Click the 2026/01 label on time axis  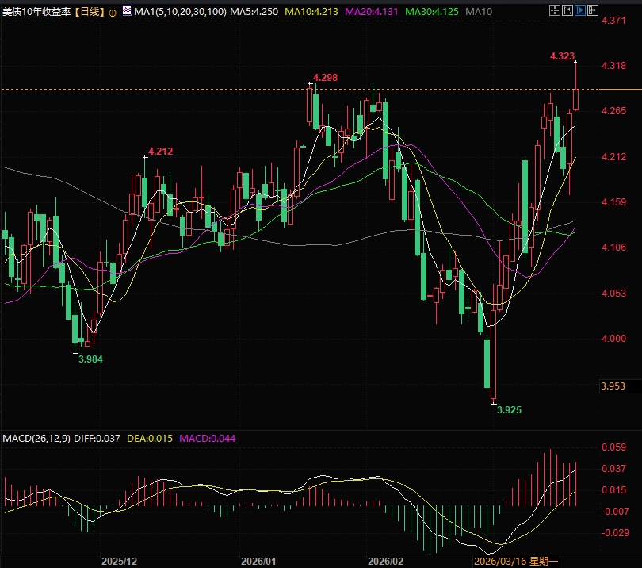click(x=259, y=561)
